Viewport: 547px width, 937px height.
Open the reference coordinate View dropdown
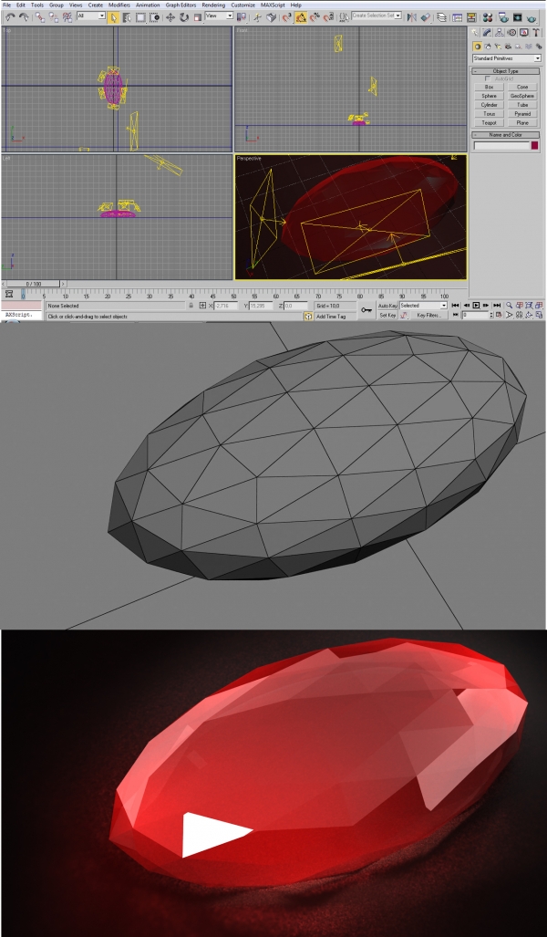coord(219,16)
